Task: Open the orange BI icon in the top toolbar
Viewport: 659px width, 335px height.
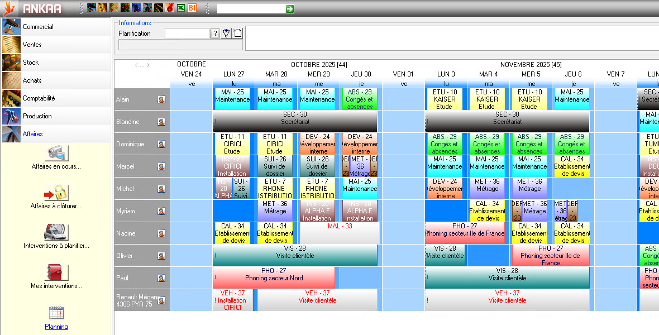Action: tap(192, 8)
